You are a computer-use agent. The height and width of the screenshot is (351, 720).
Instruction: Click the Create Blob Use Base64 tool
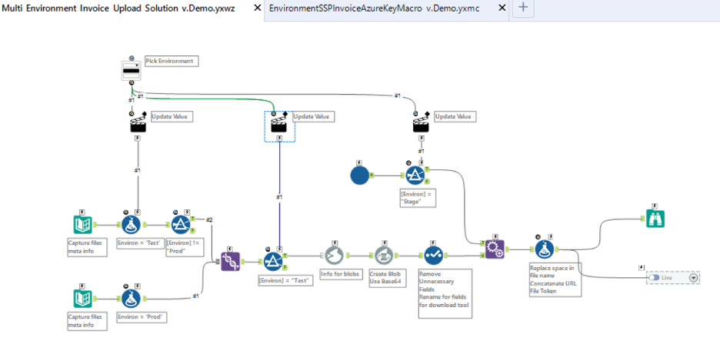(384, 255)
